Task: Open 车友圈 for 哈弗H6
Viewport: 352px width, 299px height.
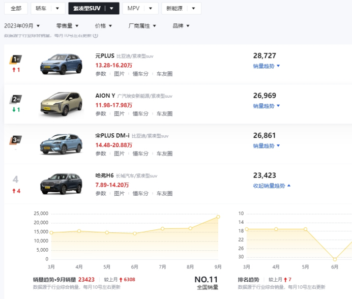Action: tap(164, 194)
